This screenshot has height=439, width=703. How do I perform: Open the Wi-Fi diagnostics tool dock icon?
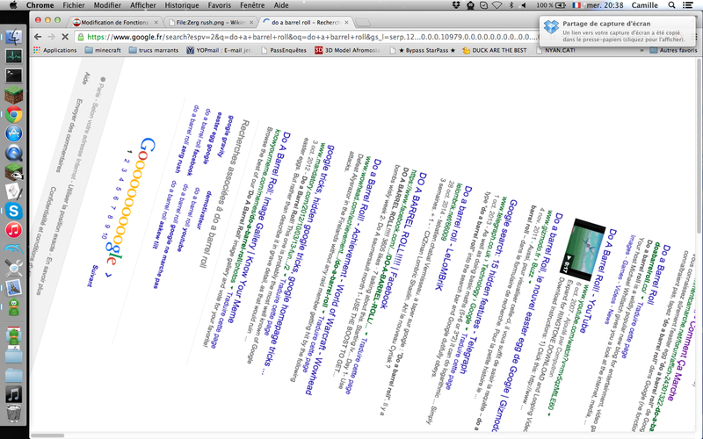click(x=14, y=269)
